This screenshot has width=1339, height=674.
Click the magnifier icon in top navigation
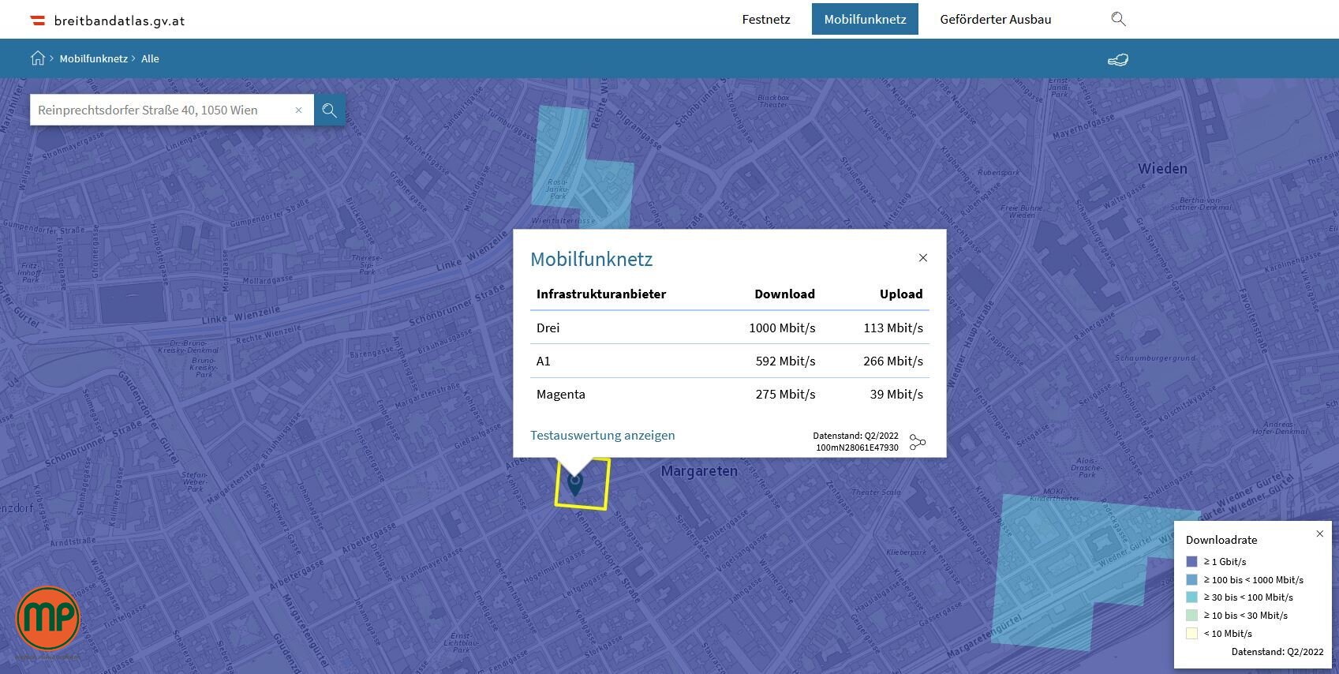tap(1118, 19)
